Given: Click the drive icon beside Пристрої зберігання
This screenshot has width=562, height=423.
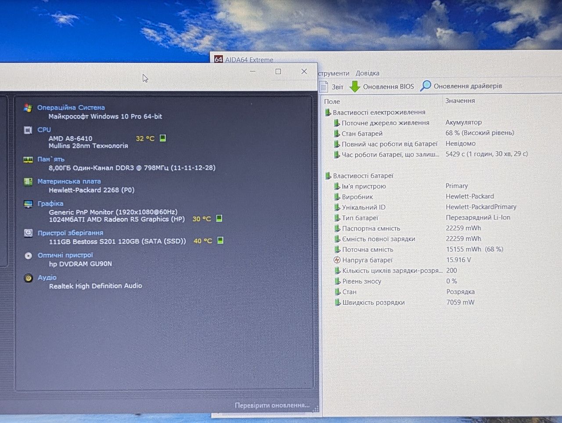Looking at the screenshot, I should coord(28,233).
